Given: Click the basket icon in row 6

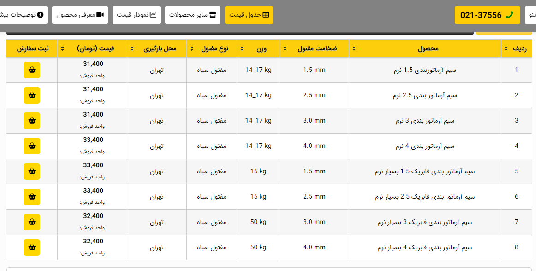Looking at the screenshot, I should pos(32,197).
